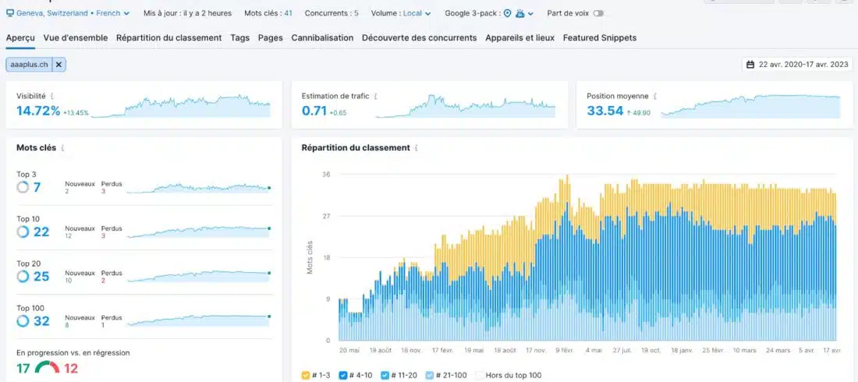Open the Featured Snippets tab
The height and width of the screenshot is (382, 858).
click(599, 37)
